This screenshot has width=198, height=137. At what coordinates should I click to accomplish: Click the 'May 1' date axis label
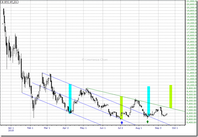coord(83,128)
